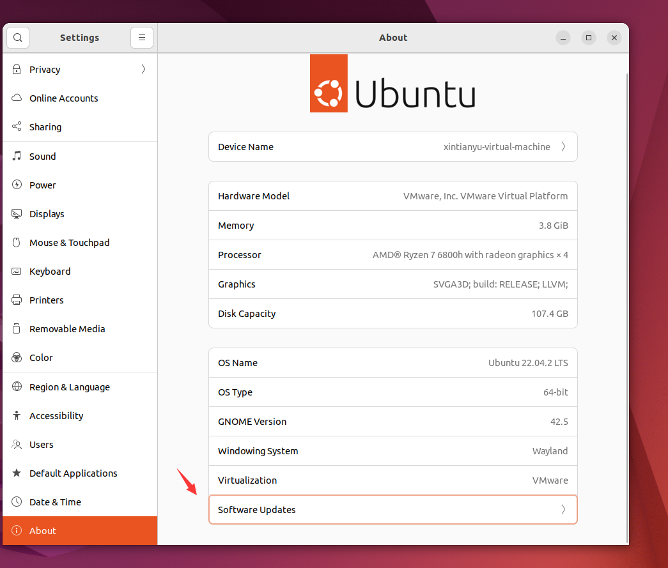Viewport: 668px width, 568px height.
Task: Click the 'Windowing System' label
Action: [258, 451]
